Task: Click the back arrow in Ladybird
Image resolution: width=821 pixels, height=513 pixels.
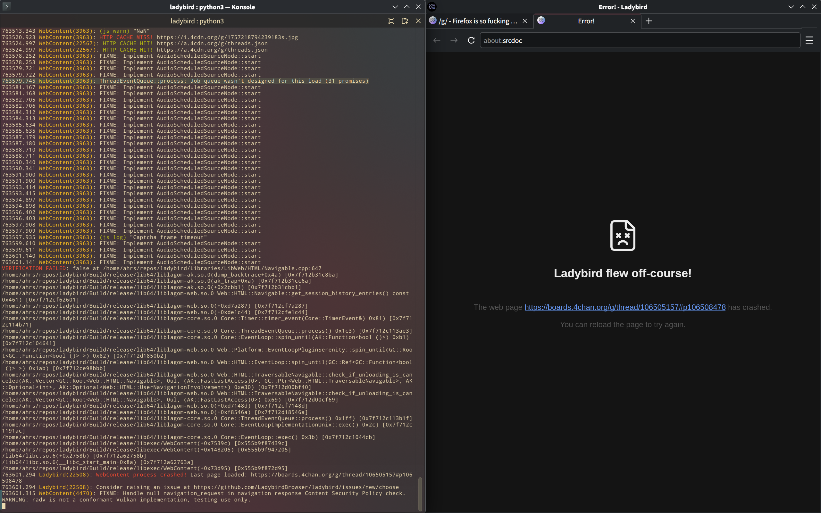Action: tap(437, 40)
